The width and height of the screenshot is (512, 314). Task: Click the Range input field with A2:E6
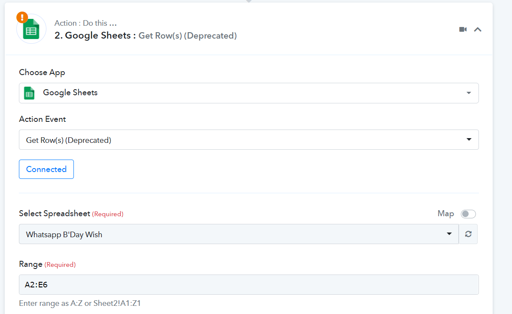click(x=249, y=285)
